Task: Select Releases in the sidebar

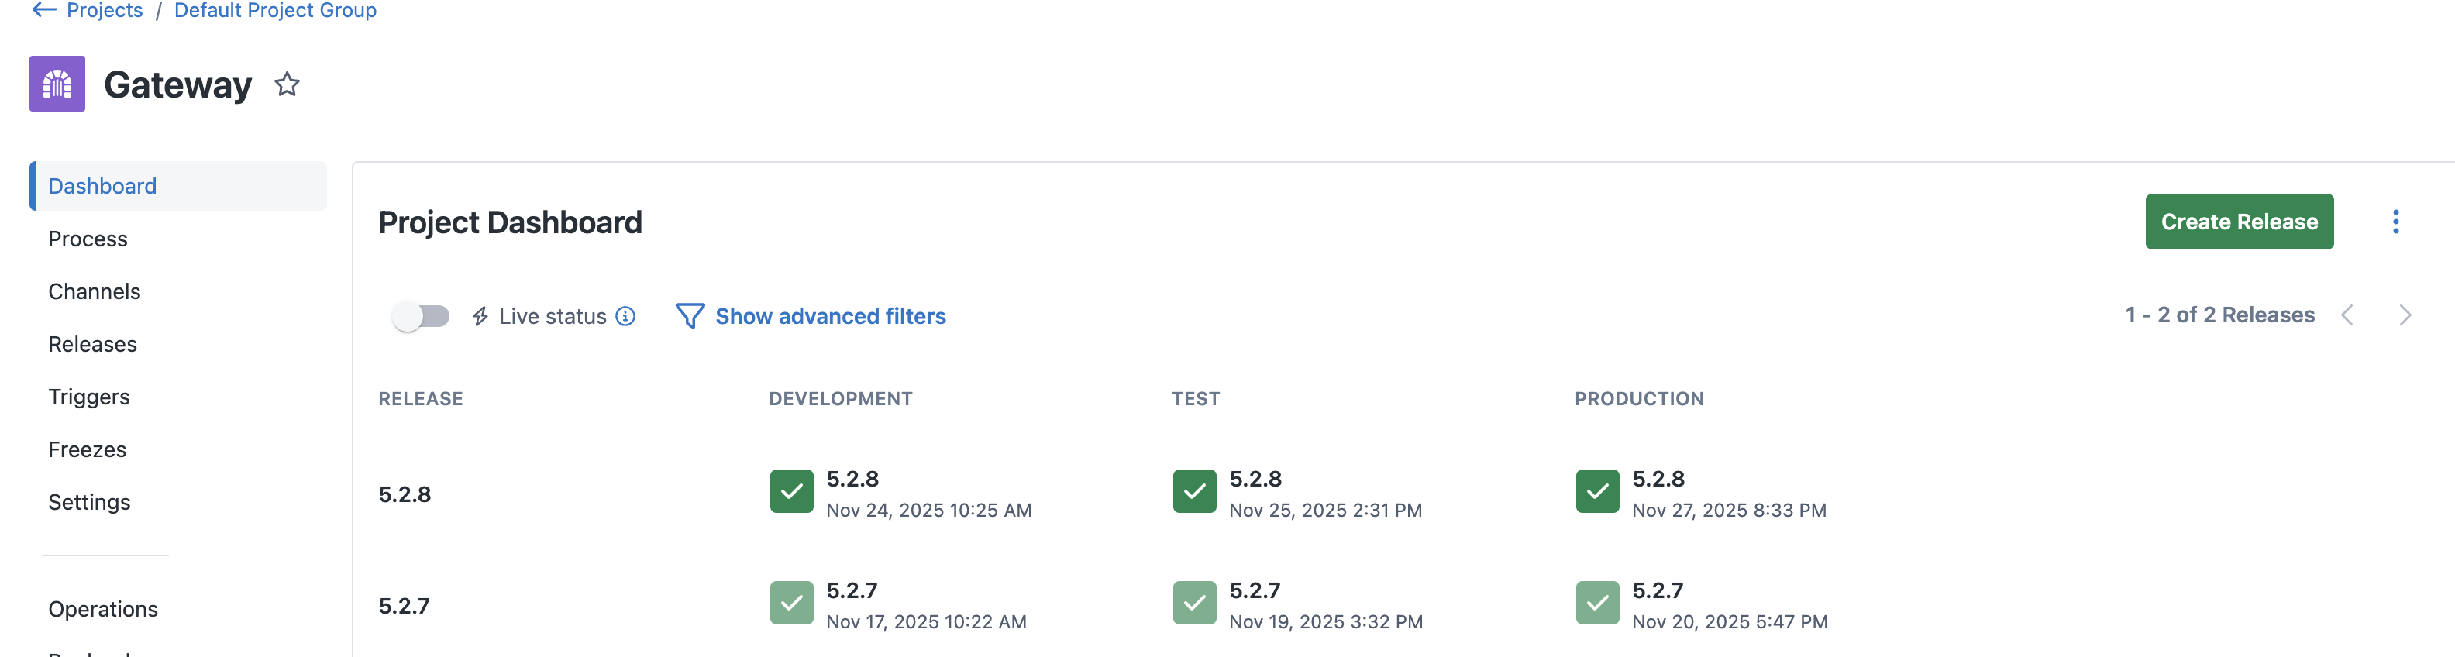Action: (x=92, y=344)
